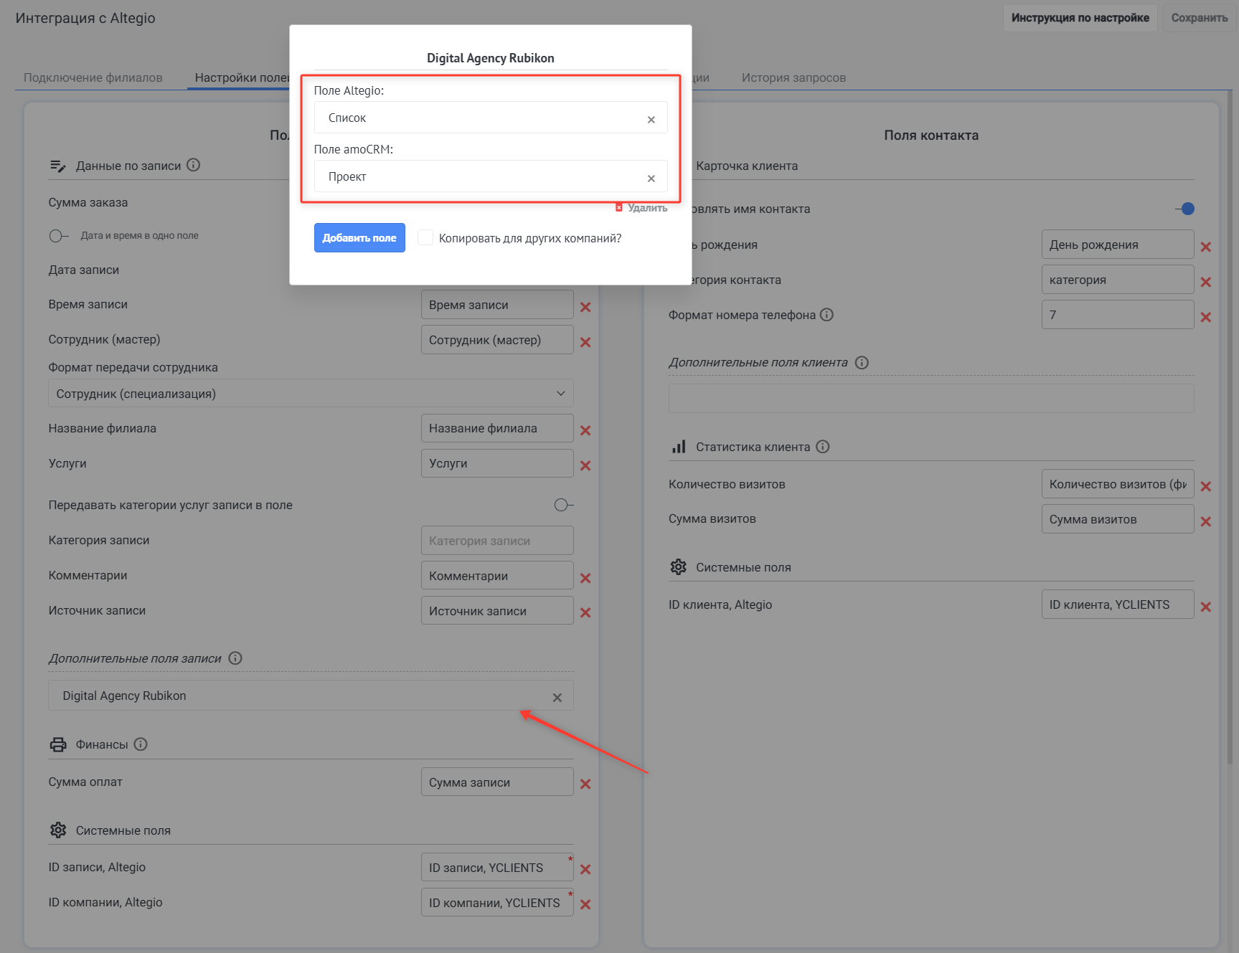Open the Источник записи field selector

[x=497, y=611]
